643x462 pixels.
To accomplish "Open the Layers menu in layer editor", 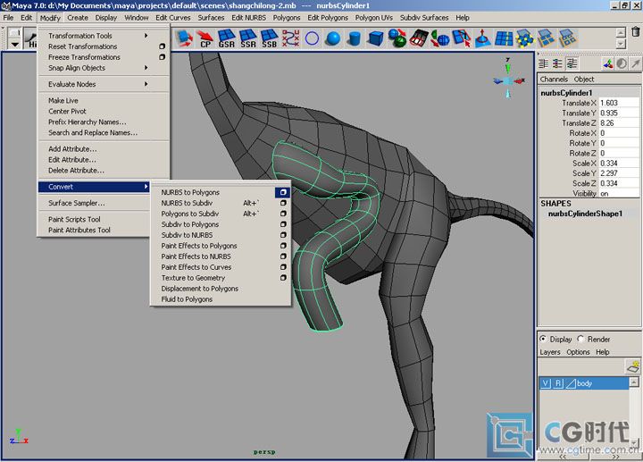I will pyautogui.click(x=550, y=352).
